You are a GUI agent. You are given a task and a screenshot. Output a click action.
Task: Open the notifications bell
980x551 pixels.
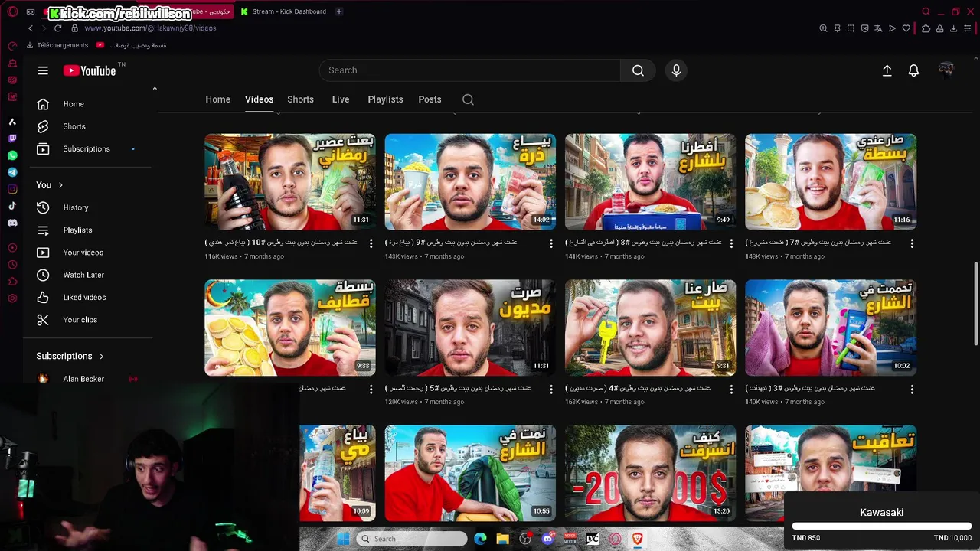click(913, 70)
